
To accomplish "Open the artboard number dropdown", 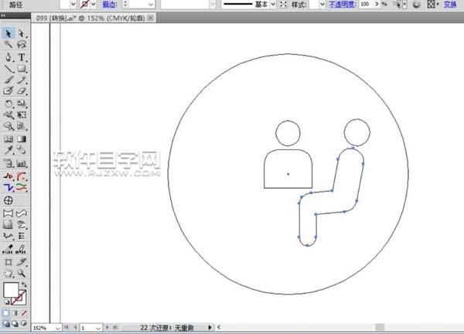I will tap(98, 328).
